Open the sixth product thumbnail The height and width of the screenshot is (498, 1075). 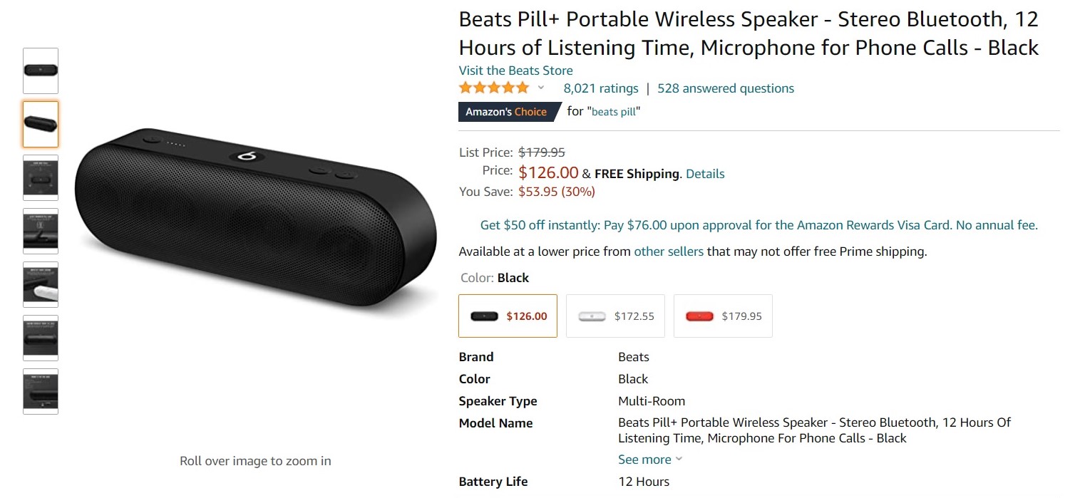tap(41, 338)
